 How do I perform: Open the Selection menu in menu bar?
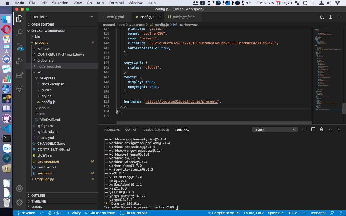(60, 3)
